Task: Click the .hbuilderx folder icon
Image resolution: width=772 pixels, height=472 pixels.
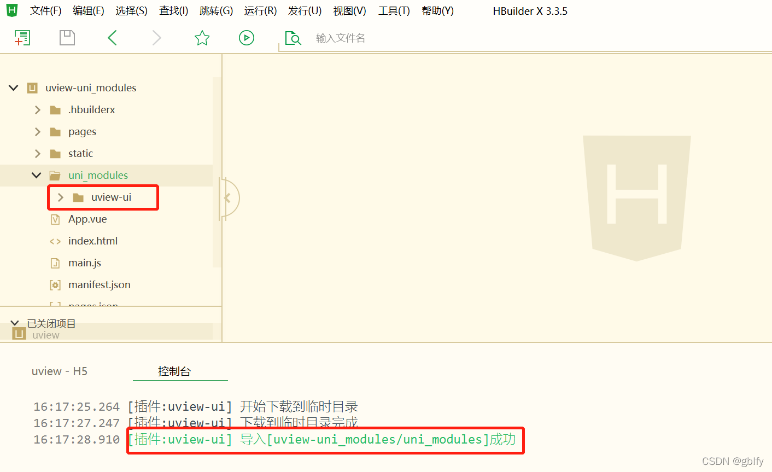Action: point(55,110)
